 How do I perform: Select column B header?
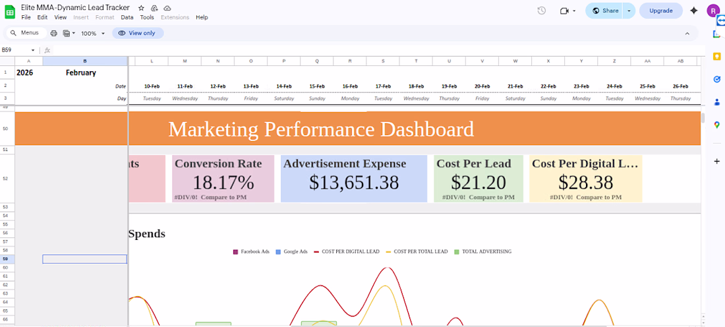pos(84,61)
